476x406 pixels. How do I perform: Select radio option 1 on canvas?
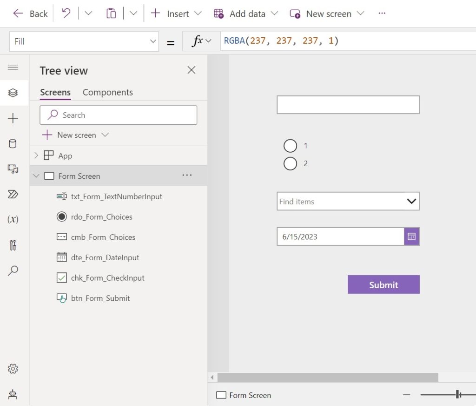coord(290,146)
